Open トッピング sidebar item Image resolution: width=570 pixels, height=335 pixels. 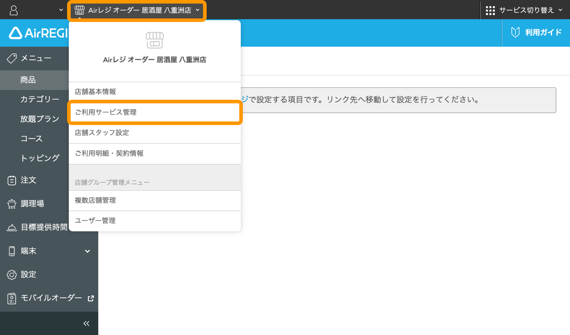point(40,158)
